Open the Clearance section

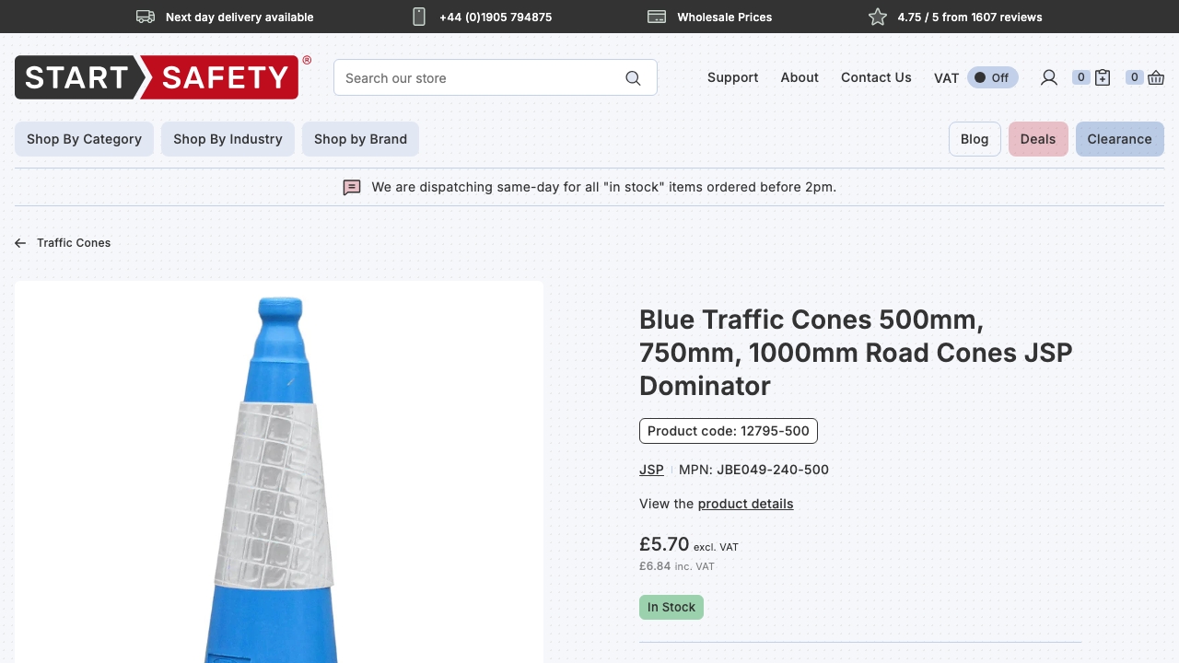click(x=1119, y=139)
